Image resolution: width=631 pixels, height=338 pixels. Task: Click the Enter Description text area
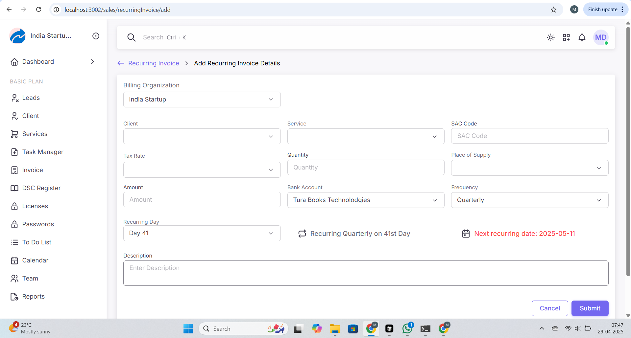coord(365,273)
